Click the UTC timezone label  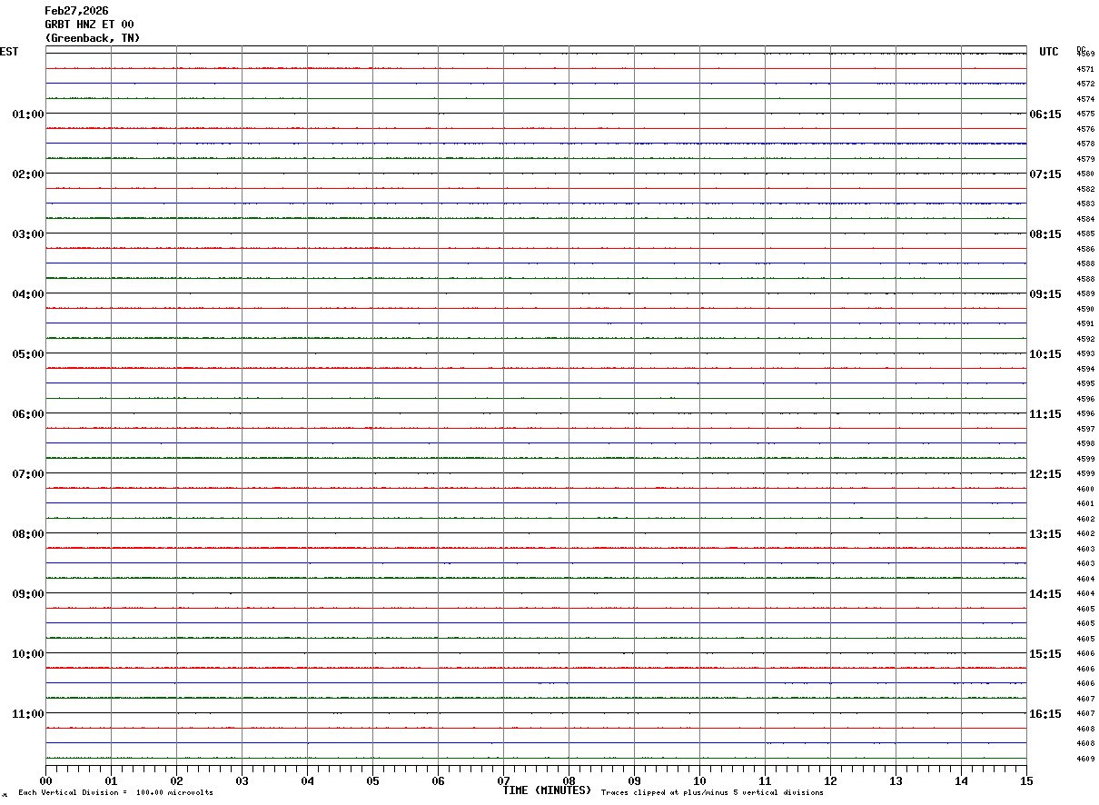click(x=1049, y=52)
